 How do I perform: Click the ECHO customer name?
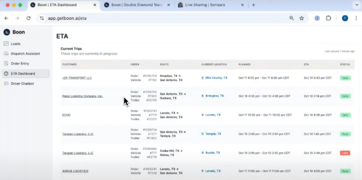click(x=66, y=115)
